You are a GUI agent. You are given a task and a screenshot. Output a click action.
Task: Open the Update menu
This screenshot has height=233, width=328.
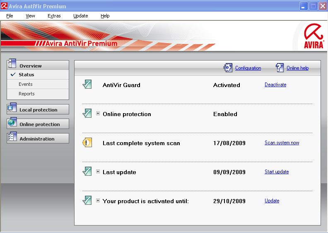point(80,16)
